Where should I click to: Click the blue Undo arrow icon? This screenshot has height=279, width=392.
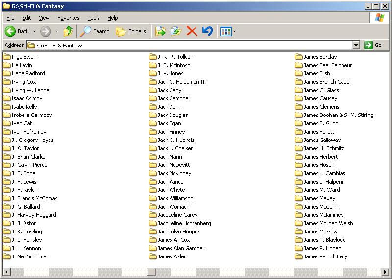pyautogui.click(x=207, y=31)
